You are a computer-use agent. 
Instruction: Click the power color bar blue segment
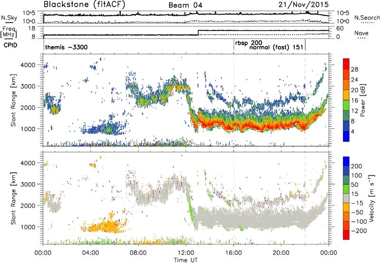[346, 136]
